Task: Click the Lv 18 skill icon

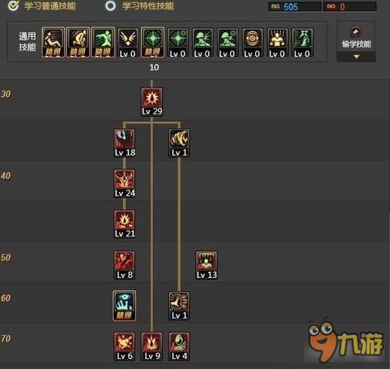Action: [x=125, y=143]
